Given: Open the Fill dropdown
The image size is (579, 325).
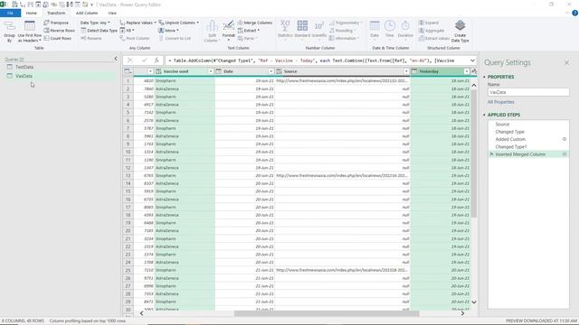Looking at the screenshot, I should (127, 31).
